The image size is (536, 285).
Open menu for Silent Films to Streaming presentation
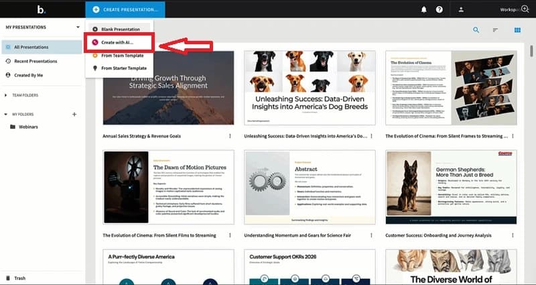[230, 235]
